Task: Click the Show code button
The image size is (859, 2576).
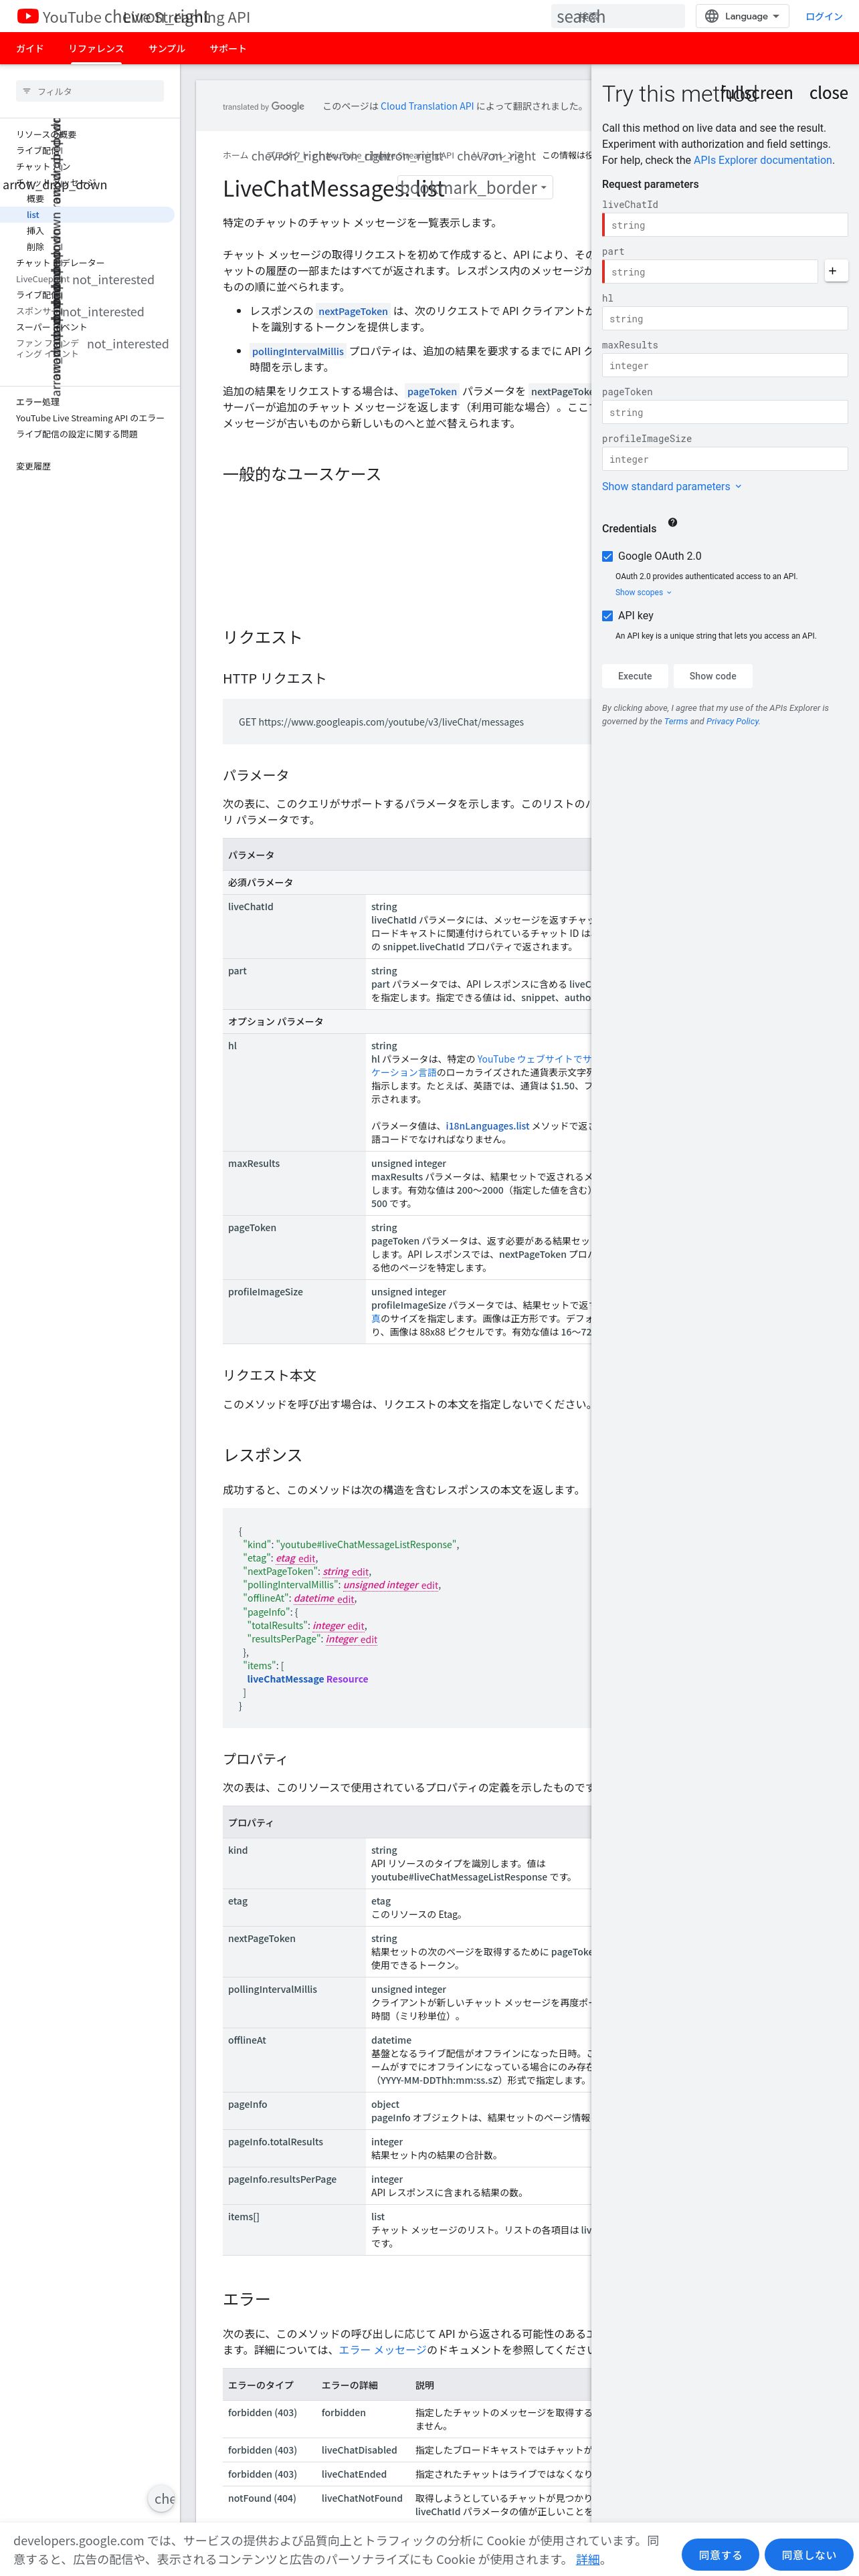Action: click(712, 676)
